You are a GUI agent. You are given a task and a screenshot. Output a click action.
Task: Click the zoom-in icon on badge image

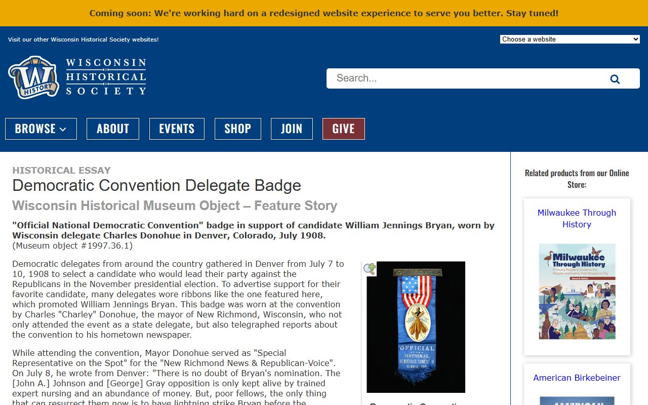(370, 269)
